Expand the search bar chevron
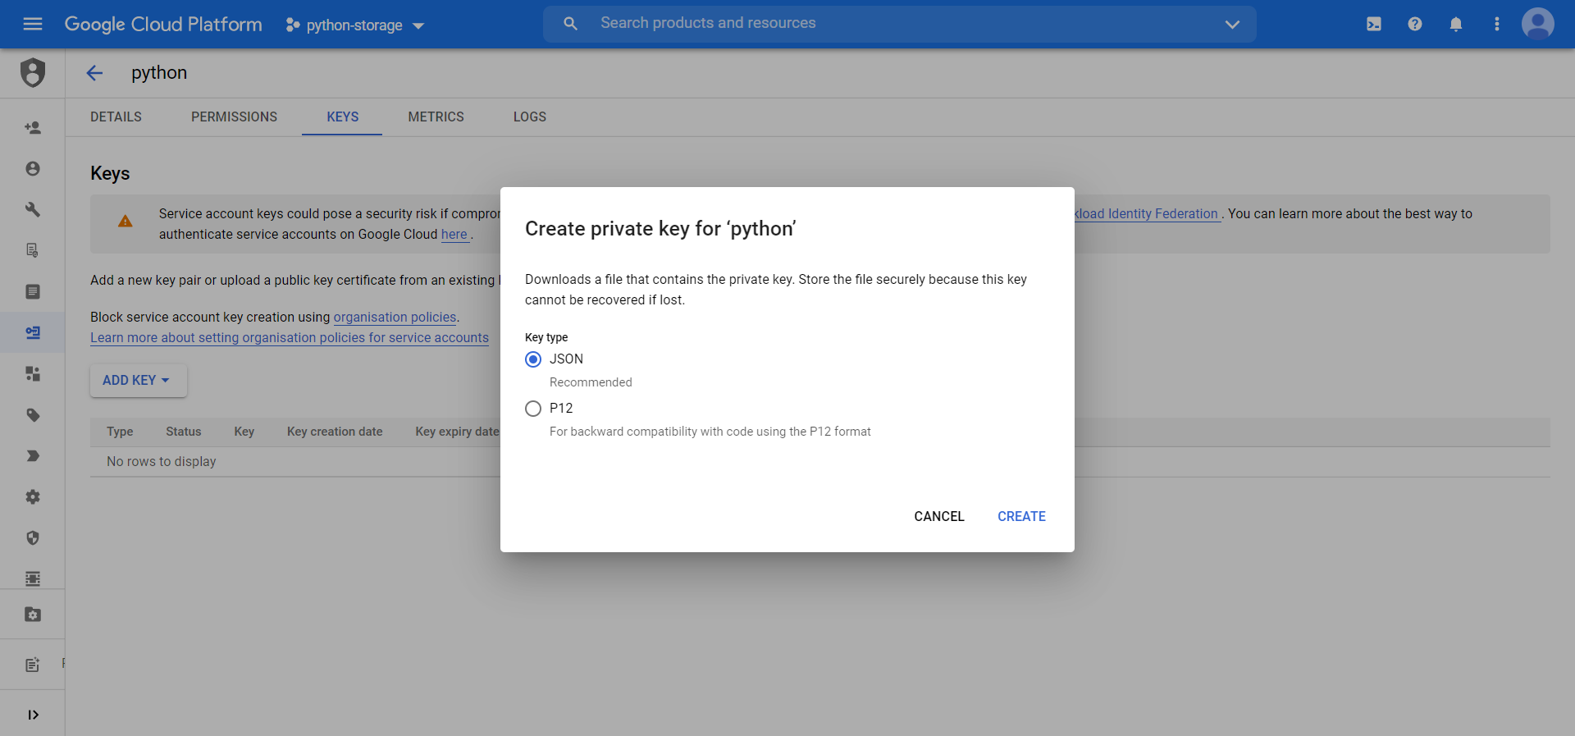1575x736 pixels. pos(1232,25)
